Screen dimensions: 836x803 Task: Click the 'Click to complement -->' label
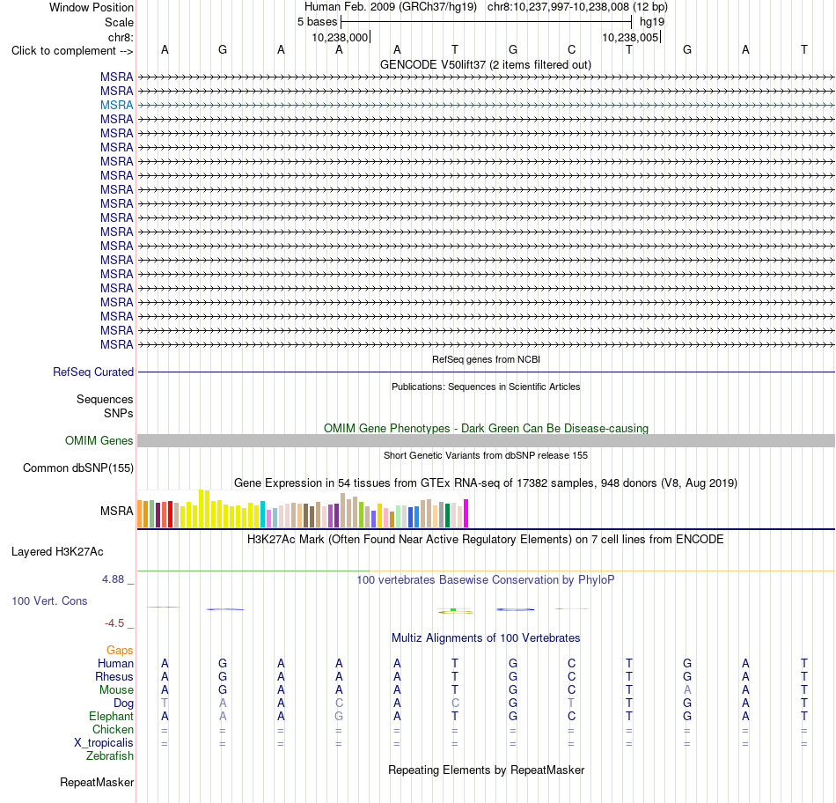(72, 51)
